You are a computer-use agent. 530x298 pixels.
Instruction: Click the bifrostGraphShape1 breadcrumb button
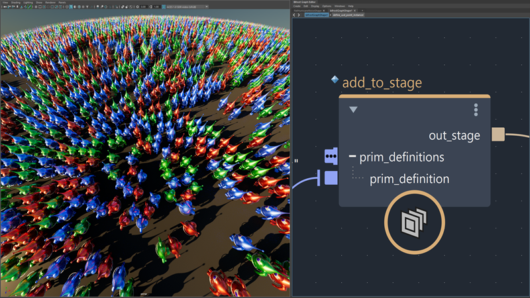(316, 15)
